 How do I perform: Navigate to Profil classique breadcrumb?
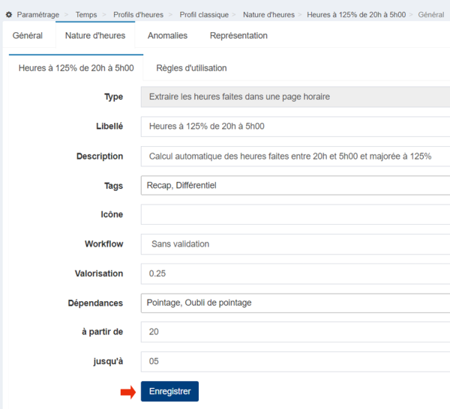[x=204, y=15]
